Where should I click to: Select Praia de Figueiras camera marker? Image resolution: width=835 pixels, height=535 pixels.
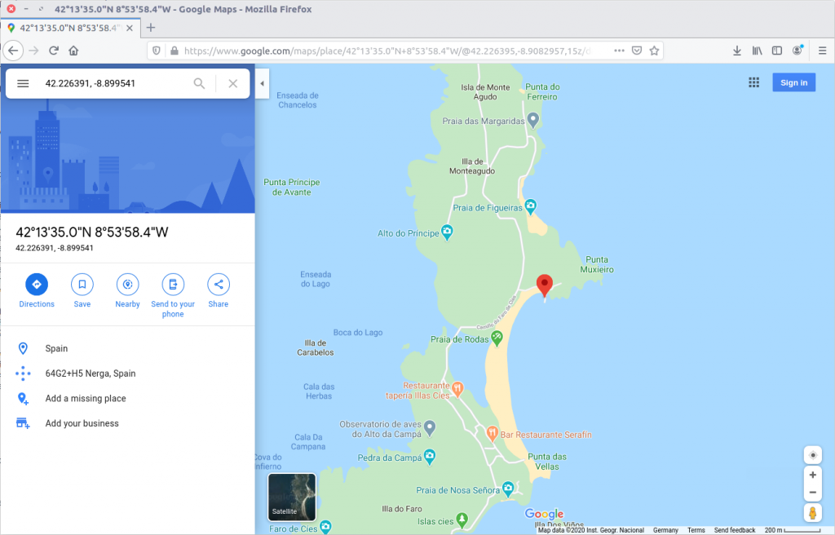(x=530, y=206)
